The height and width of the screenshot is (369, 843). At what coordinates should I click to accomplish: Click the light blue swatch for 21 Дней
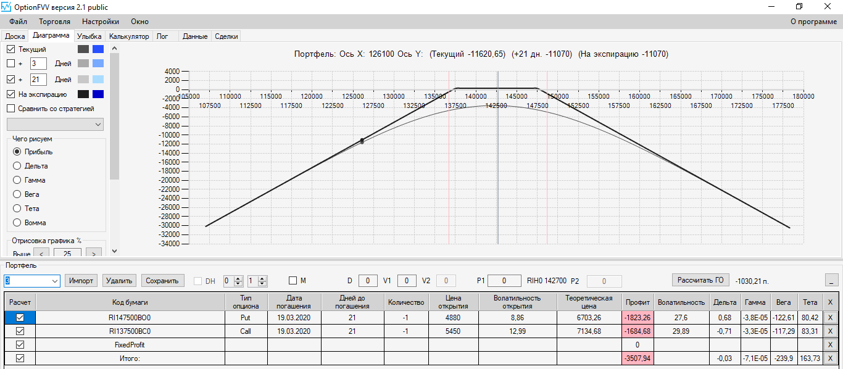point(98,79)
